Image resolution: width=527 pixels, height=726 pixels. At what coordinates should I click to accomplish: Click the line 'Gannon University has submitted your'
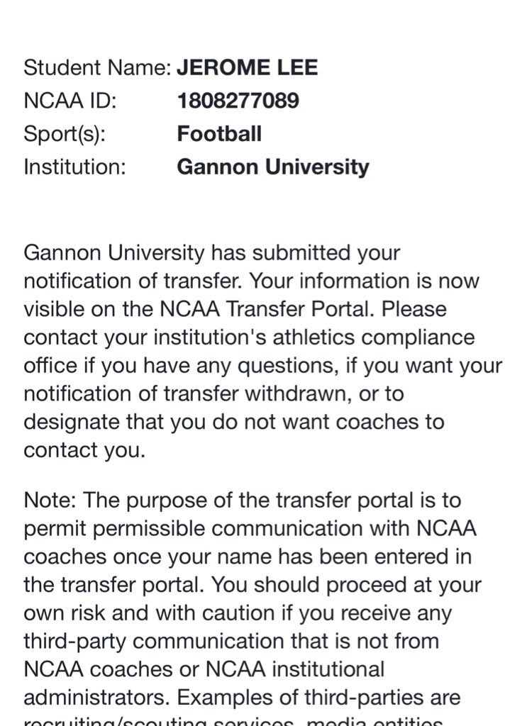(211, 254)
